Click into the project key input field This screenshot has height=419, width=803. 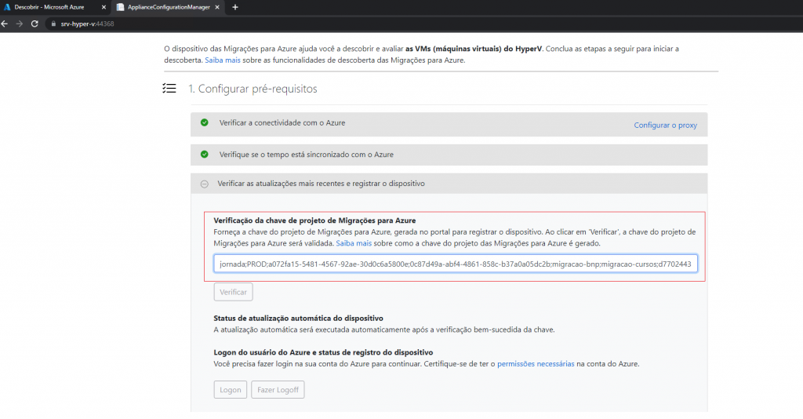click(x=455, y=264)
